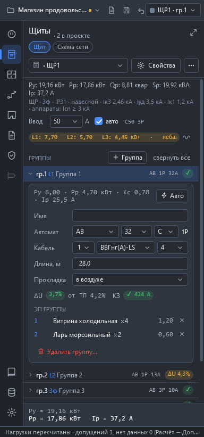Open the cable route sidebar icon
Viewport: 204px width, 437px height.
point(11,95)
